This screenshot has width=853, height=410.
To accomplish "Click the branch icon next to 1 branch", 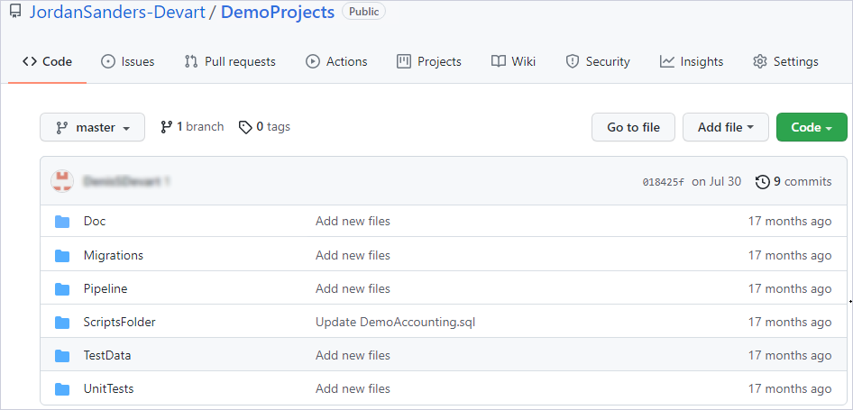I will (167, 127).
